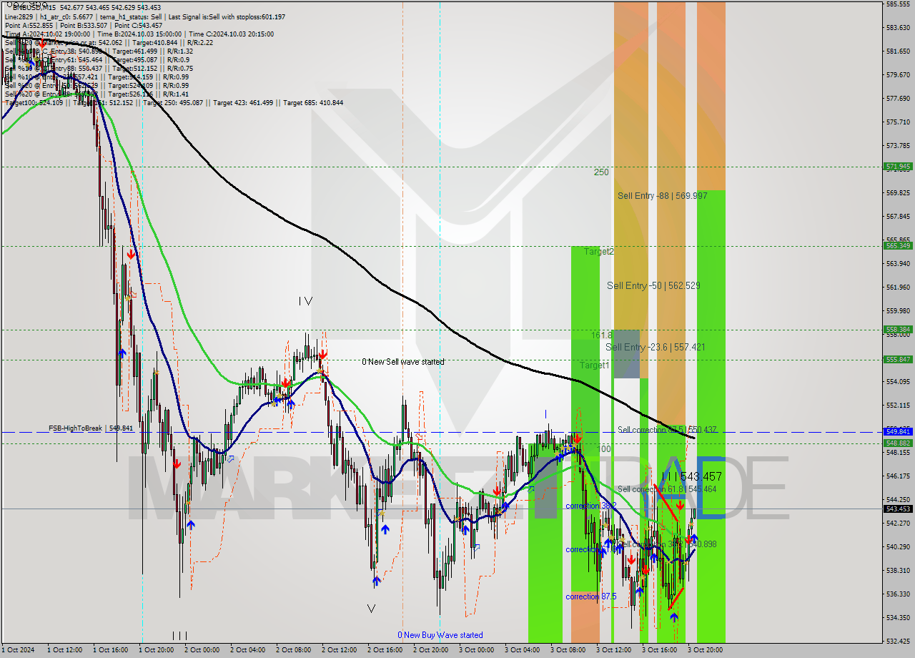The width and height of the screenshot is (915, 658).
Task: Click the green 571.945 price tag
Action: [899, 166]
